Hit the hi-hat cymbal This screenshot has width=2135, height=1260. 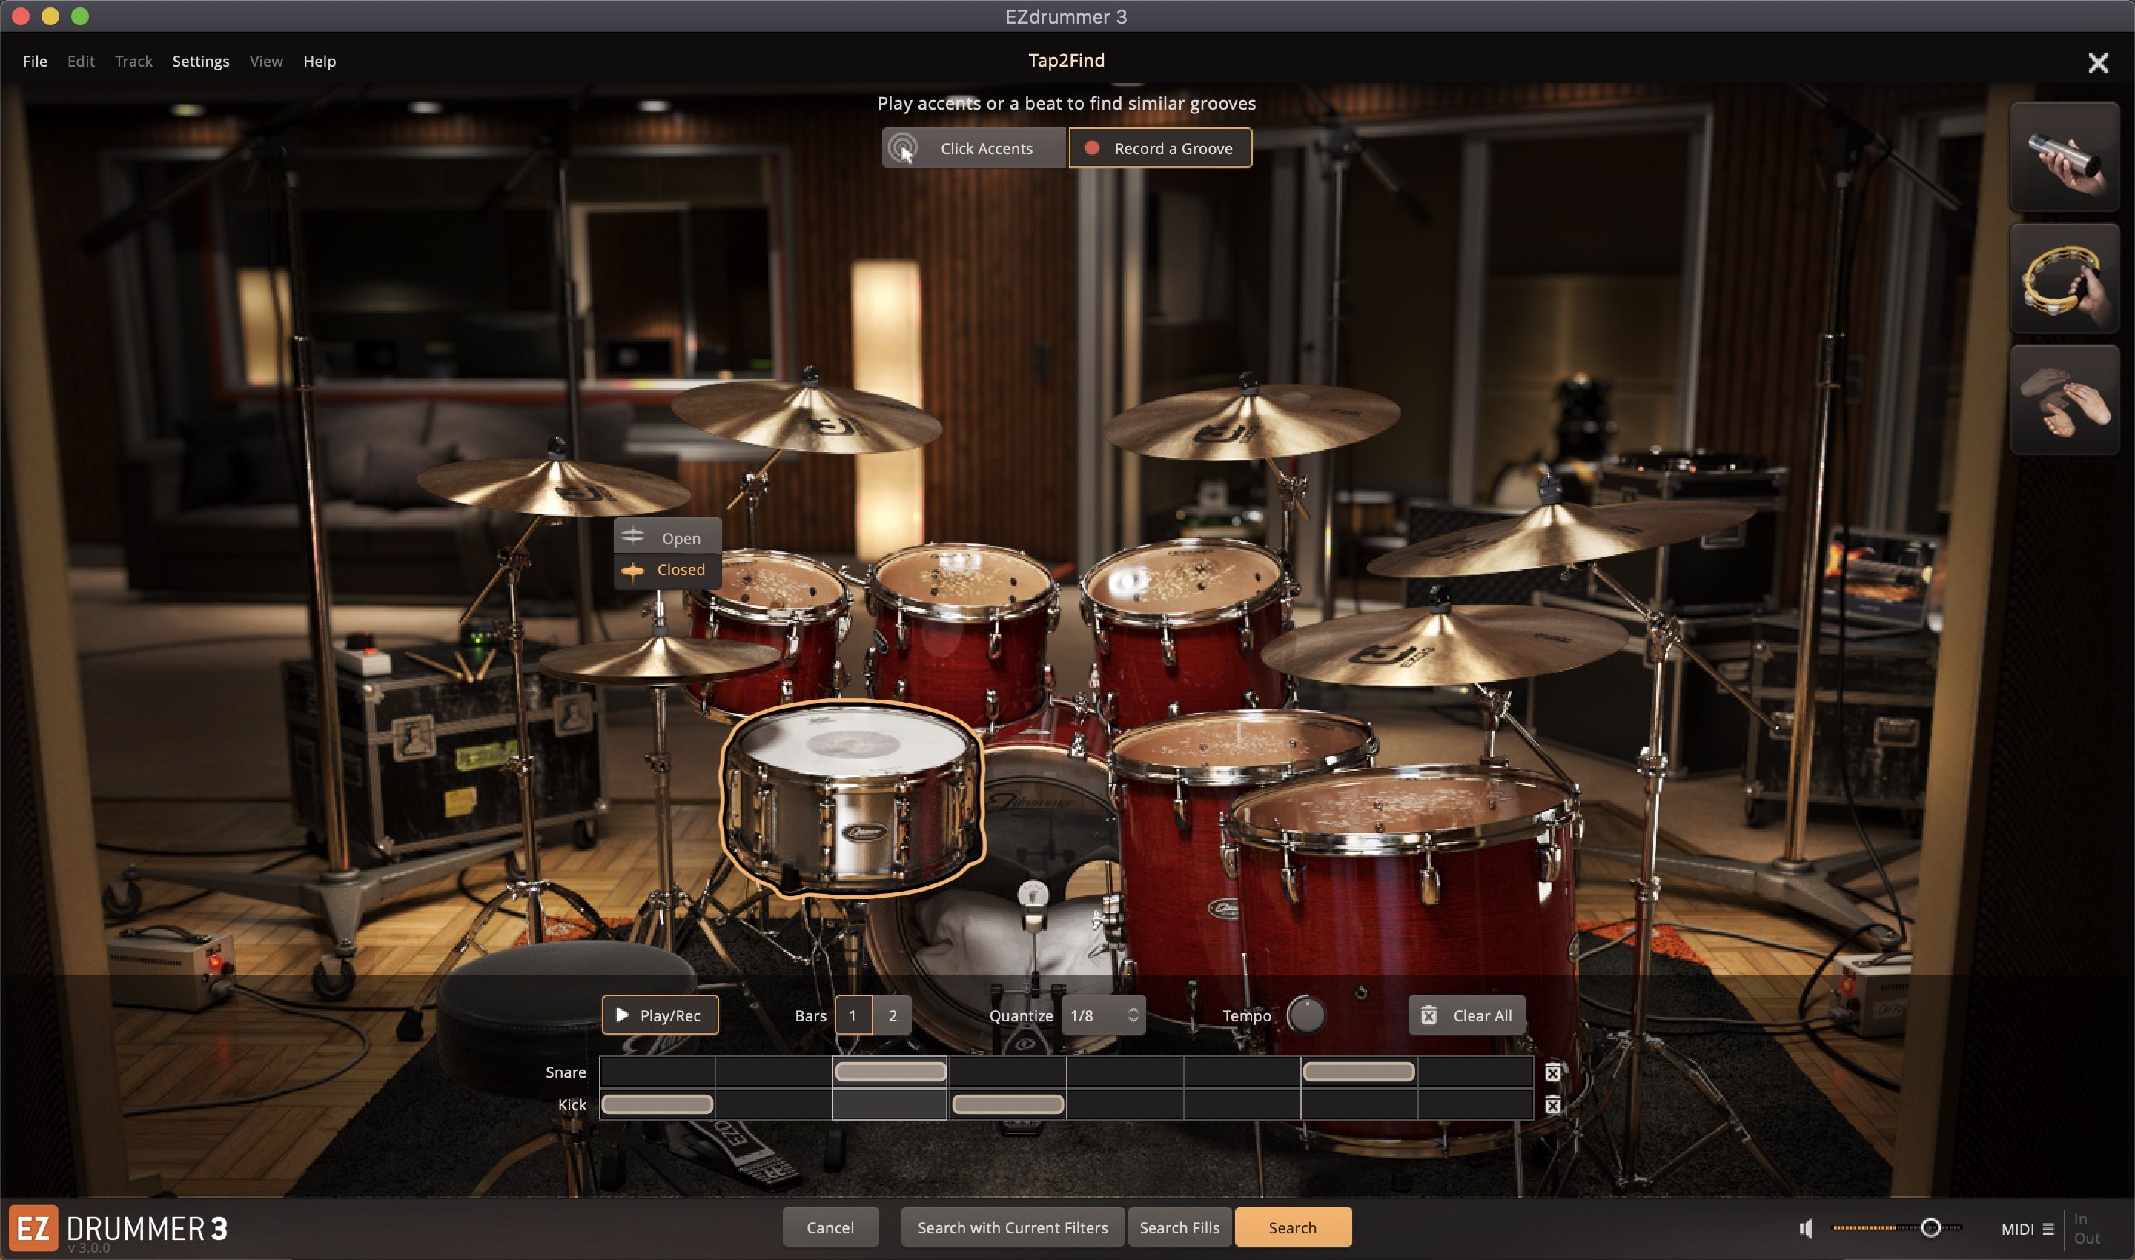(x=661, y=659)
